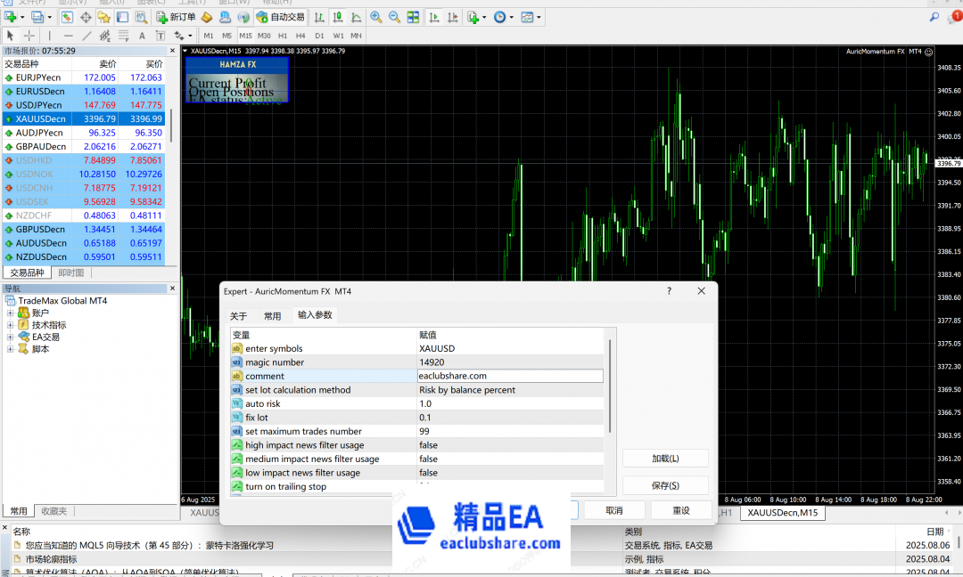Switch timeframe to H4

(x=300, y=36)
